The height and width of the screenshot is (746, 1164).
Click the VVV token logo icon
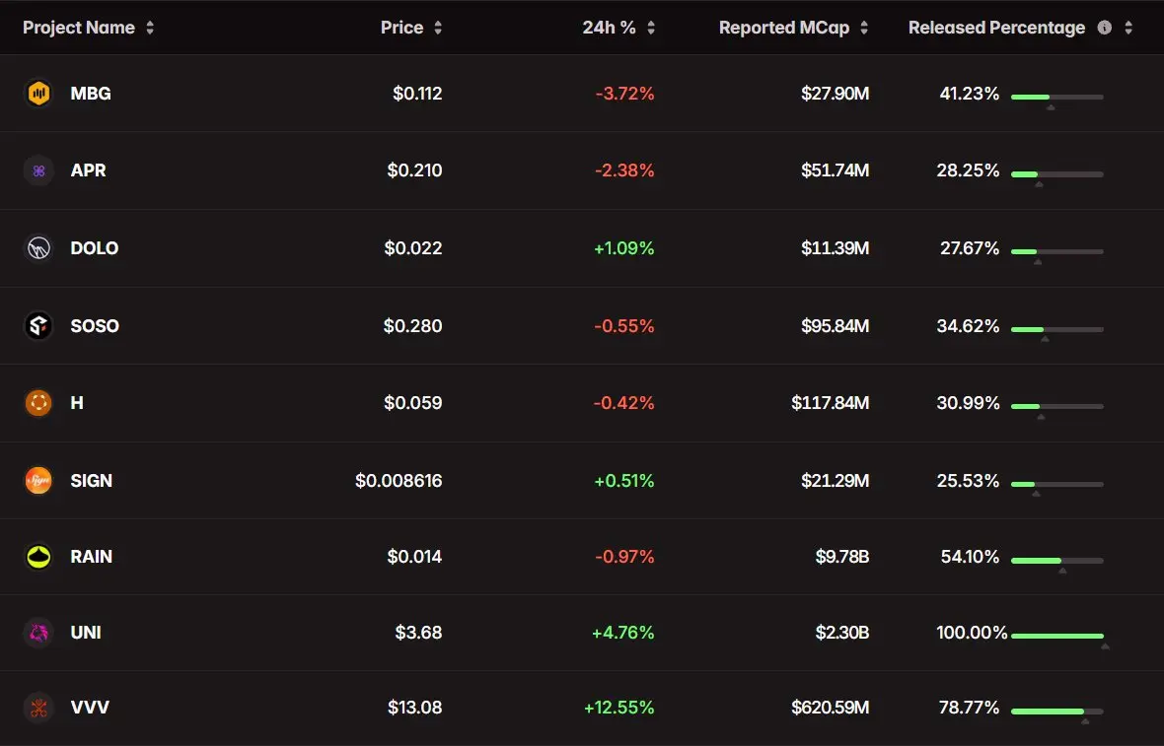click(38, 708)
